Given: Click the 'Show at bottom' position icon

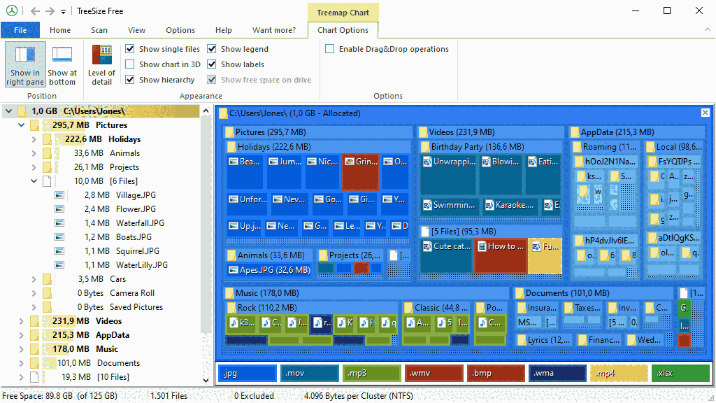Looking at the screenshot, I should pyautogui.click(x=62, y=64).
